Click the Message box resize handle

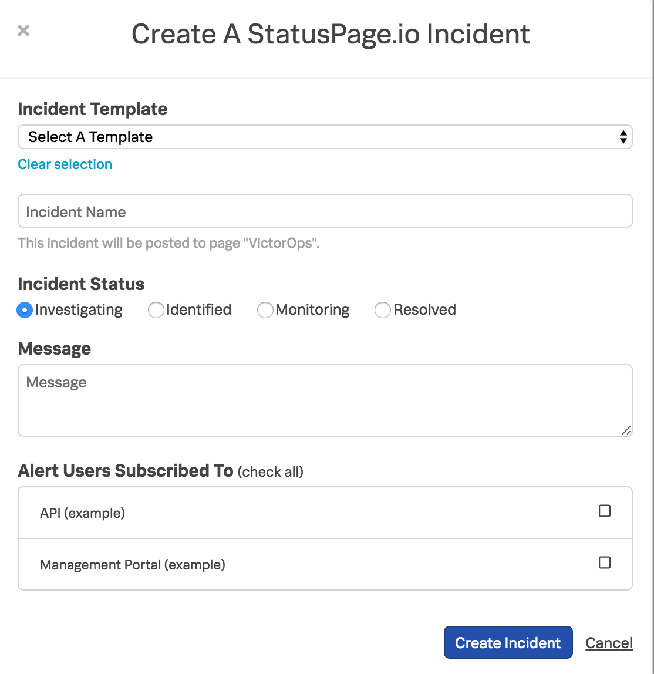(x=626, y=431)
